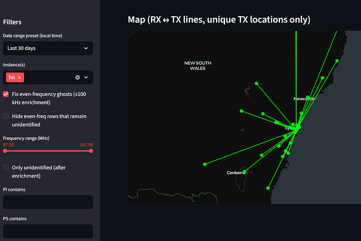Uncheck Fix even-frequency ghosts checkbox
This screenshot has width=361, height=241.
tap(6, 94)
